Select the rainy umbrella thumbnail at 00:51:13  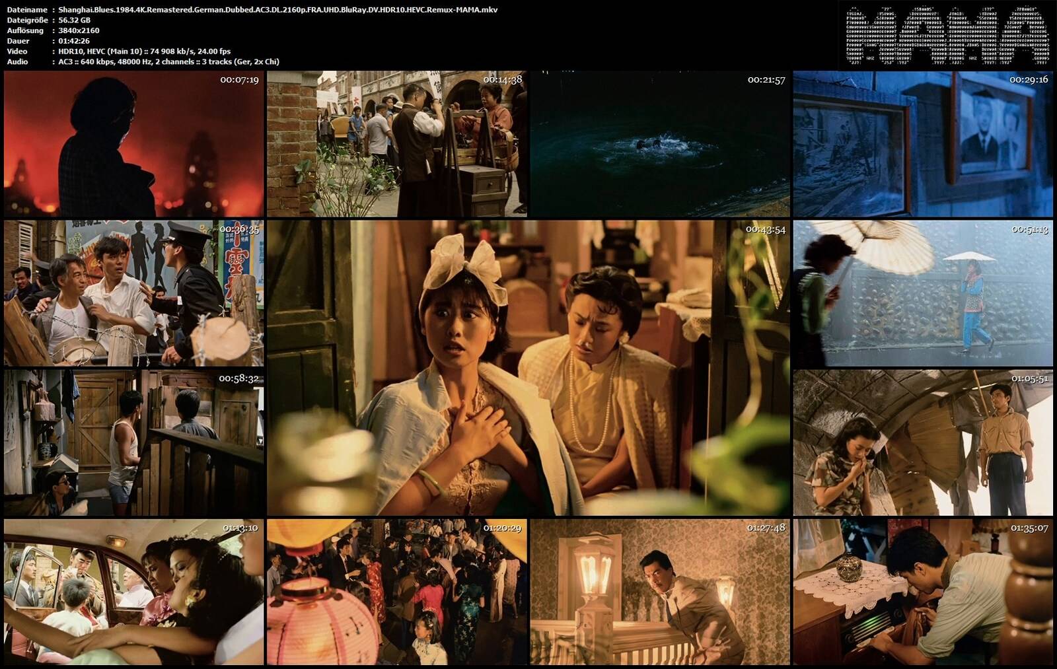tap(923, 293)
